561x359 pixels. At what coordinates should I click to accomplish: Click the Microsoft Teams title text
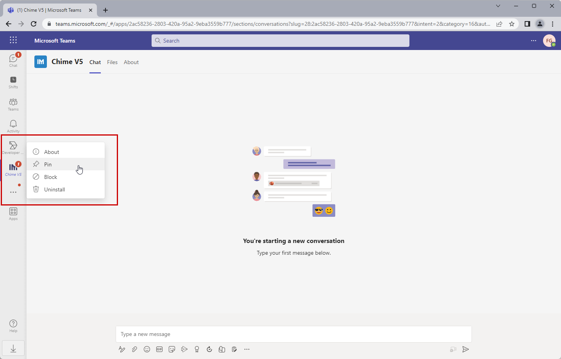click(55, 41)
